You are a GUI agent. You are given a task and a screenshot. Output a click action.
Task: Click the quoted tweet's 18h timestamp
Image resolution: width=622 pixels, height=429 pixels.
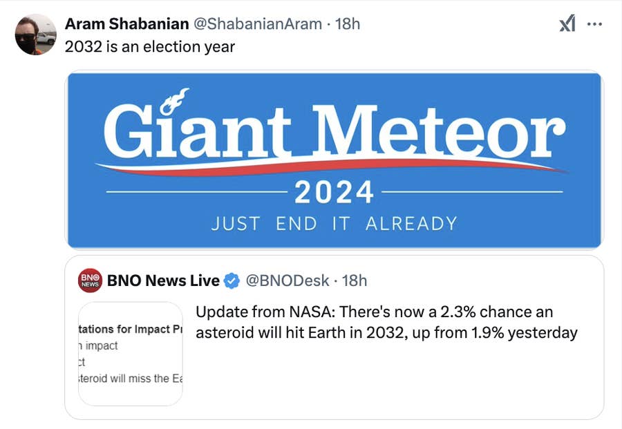point(355,280)
